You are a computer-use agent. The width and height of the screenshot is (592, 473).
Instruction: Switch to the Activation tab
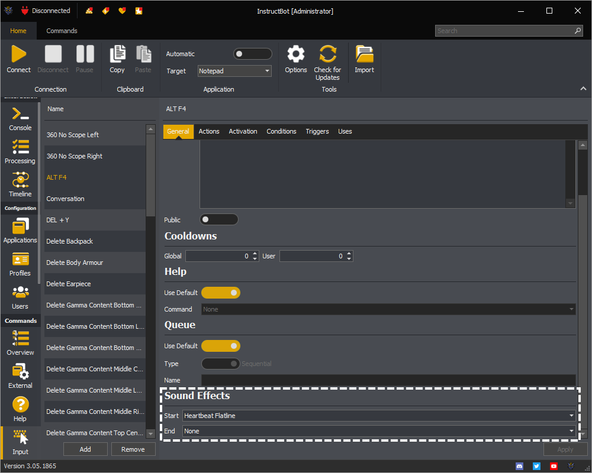(243, 131)
